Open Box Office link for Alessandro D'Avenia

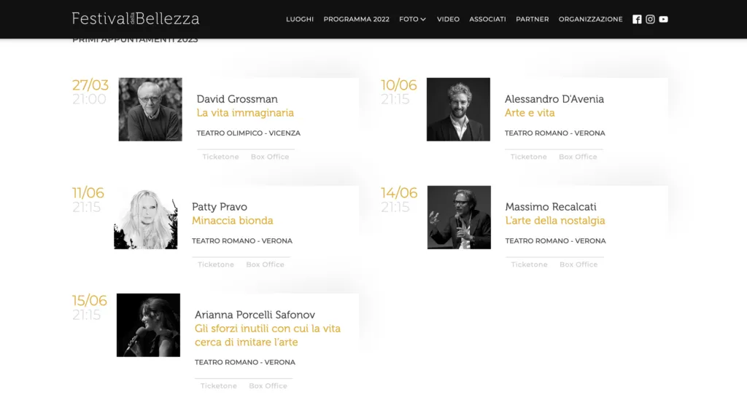click(578, 157)
